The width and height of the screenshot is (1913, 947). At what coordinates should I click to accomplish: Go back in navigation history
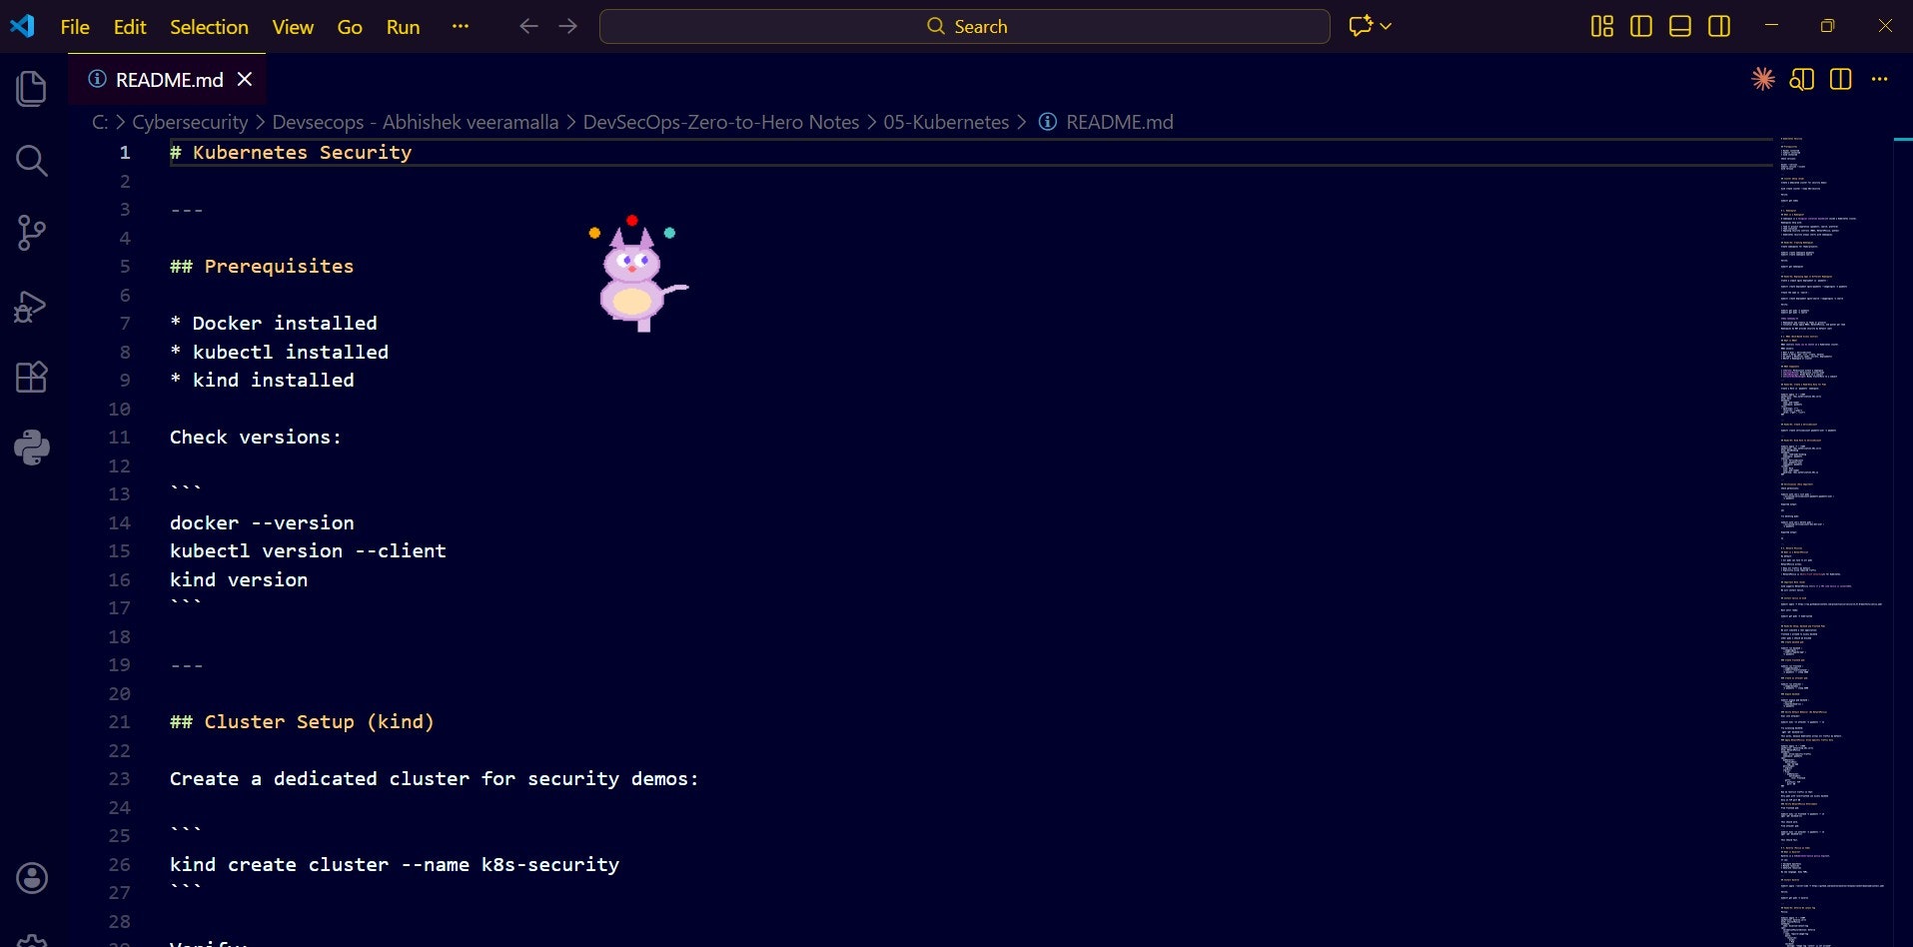pos(529,26)
